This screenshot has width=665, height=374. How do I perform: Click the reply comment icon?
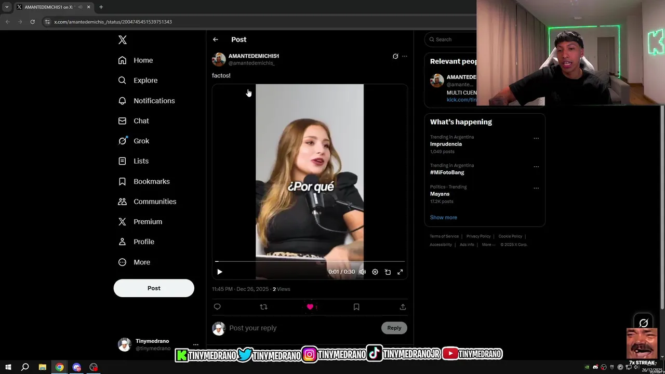pyautogui.click(x=217, y=307)
